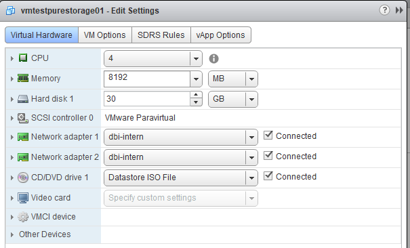410x248 pixels.
Task: Click the SCSI controller 0 icon
Action: coord(23,118)
